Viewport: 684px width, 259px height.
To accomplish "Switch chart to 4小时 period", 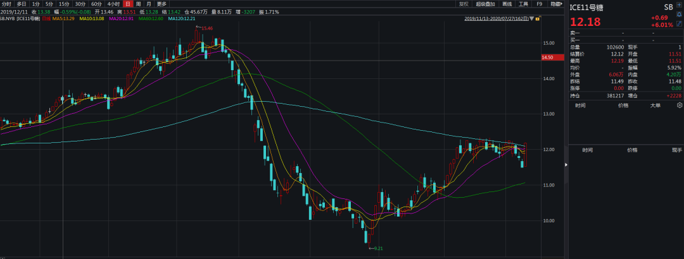I will (113, 4).
